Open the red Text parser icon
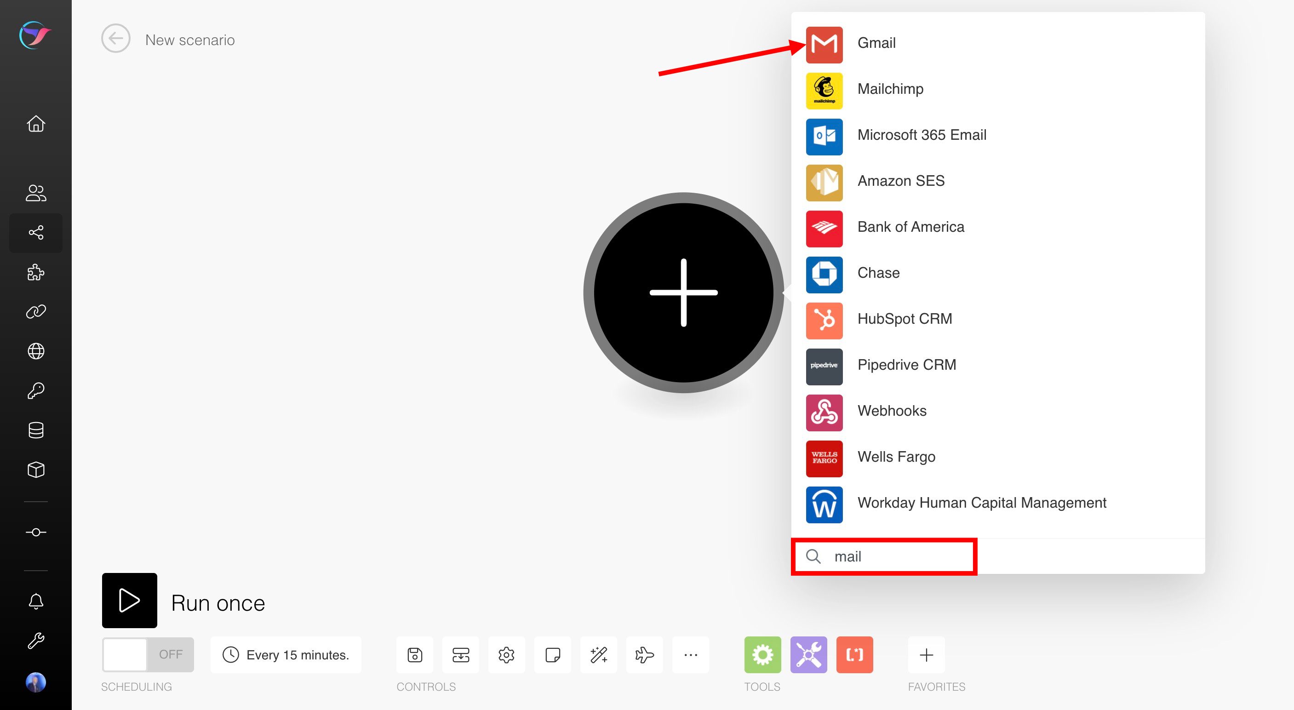This screenshot has width=1294, height=710. pyautogui.click(x=854, y=655)
